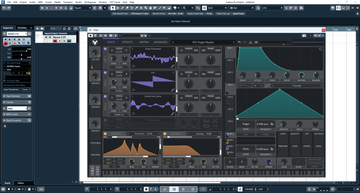This screenshot has width=360, height=193.
Task: Open Cubase setup gear icon top right
Action: 357,8
